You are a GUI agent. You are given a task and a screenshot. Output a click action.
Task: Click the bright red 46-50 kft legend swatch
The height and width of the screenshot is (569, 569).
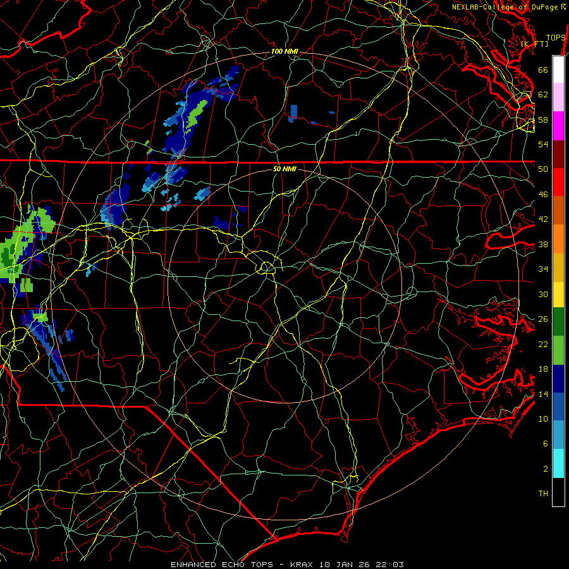558,182
